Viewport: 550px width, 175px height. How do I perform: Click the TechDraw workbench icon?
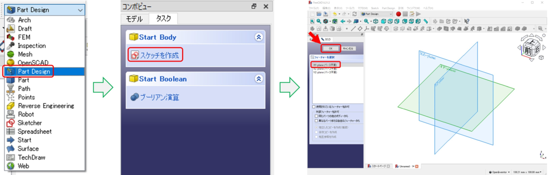pos(11,157)
